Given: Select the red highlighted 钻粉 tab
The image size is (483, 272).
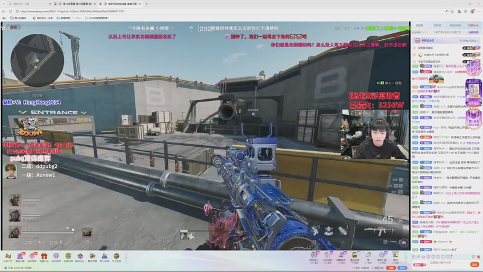Looking at the screenshot, I should point(473,25).
